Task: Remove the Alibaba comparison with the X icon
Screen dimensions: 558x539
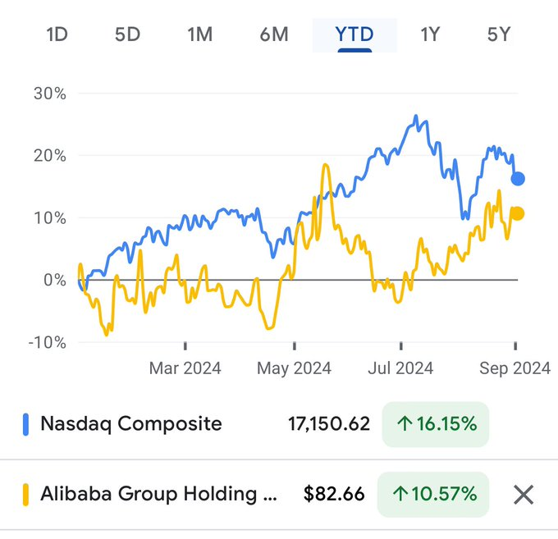Action: pos(524,495)
